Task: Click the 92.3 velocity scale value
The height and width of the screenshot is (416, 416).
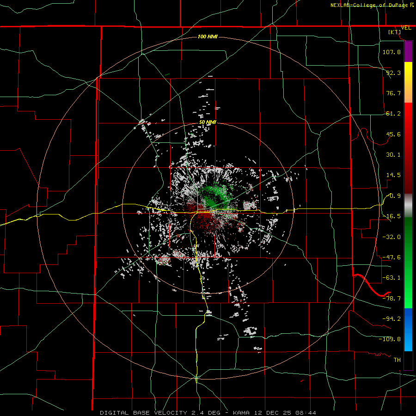Action: 393,73
